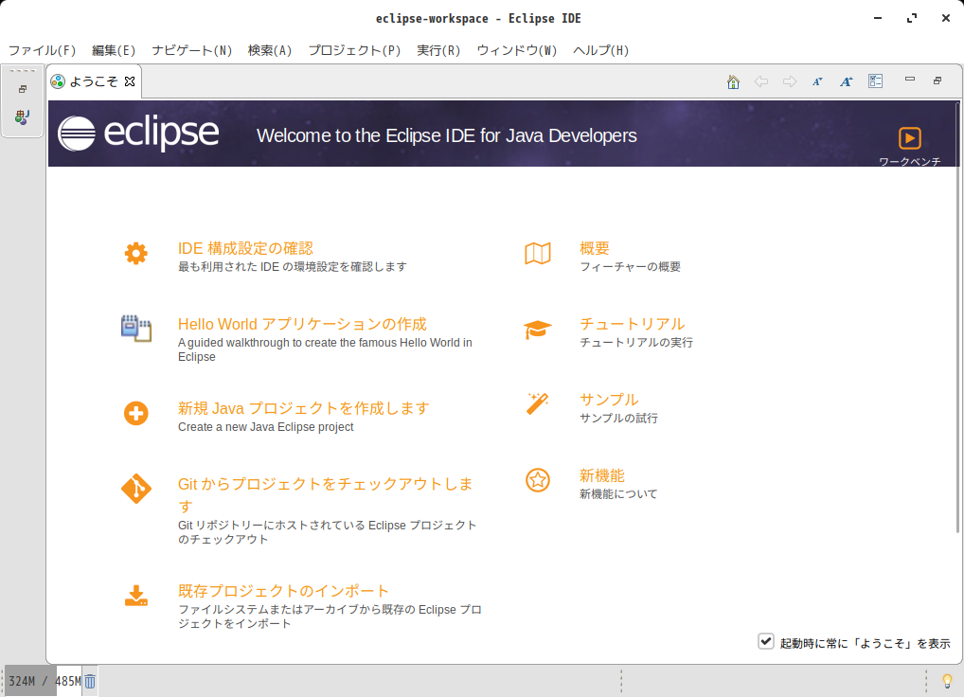Click the What's New star icon
The width and height of the screenshot is (964, 697).
(x=538, y=480)
